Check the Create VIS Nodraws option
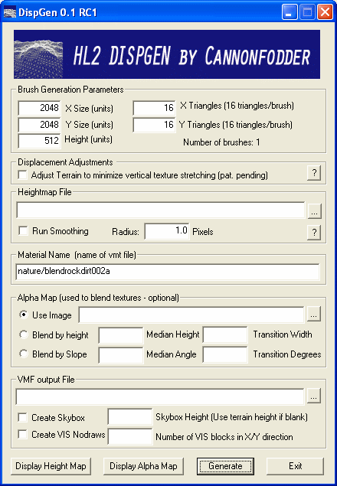The image size is (337, 486). click(22, 434)
